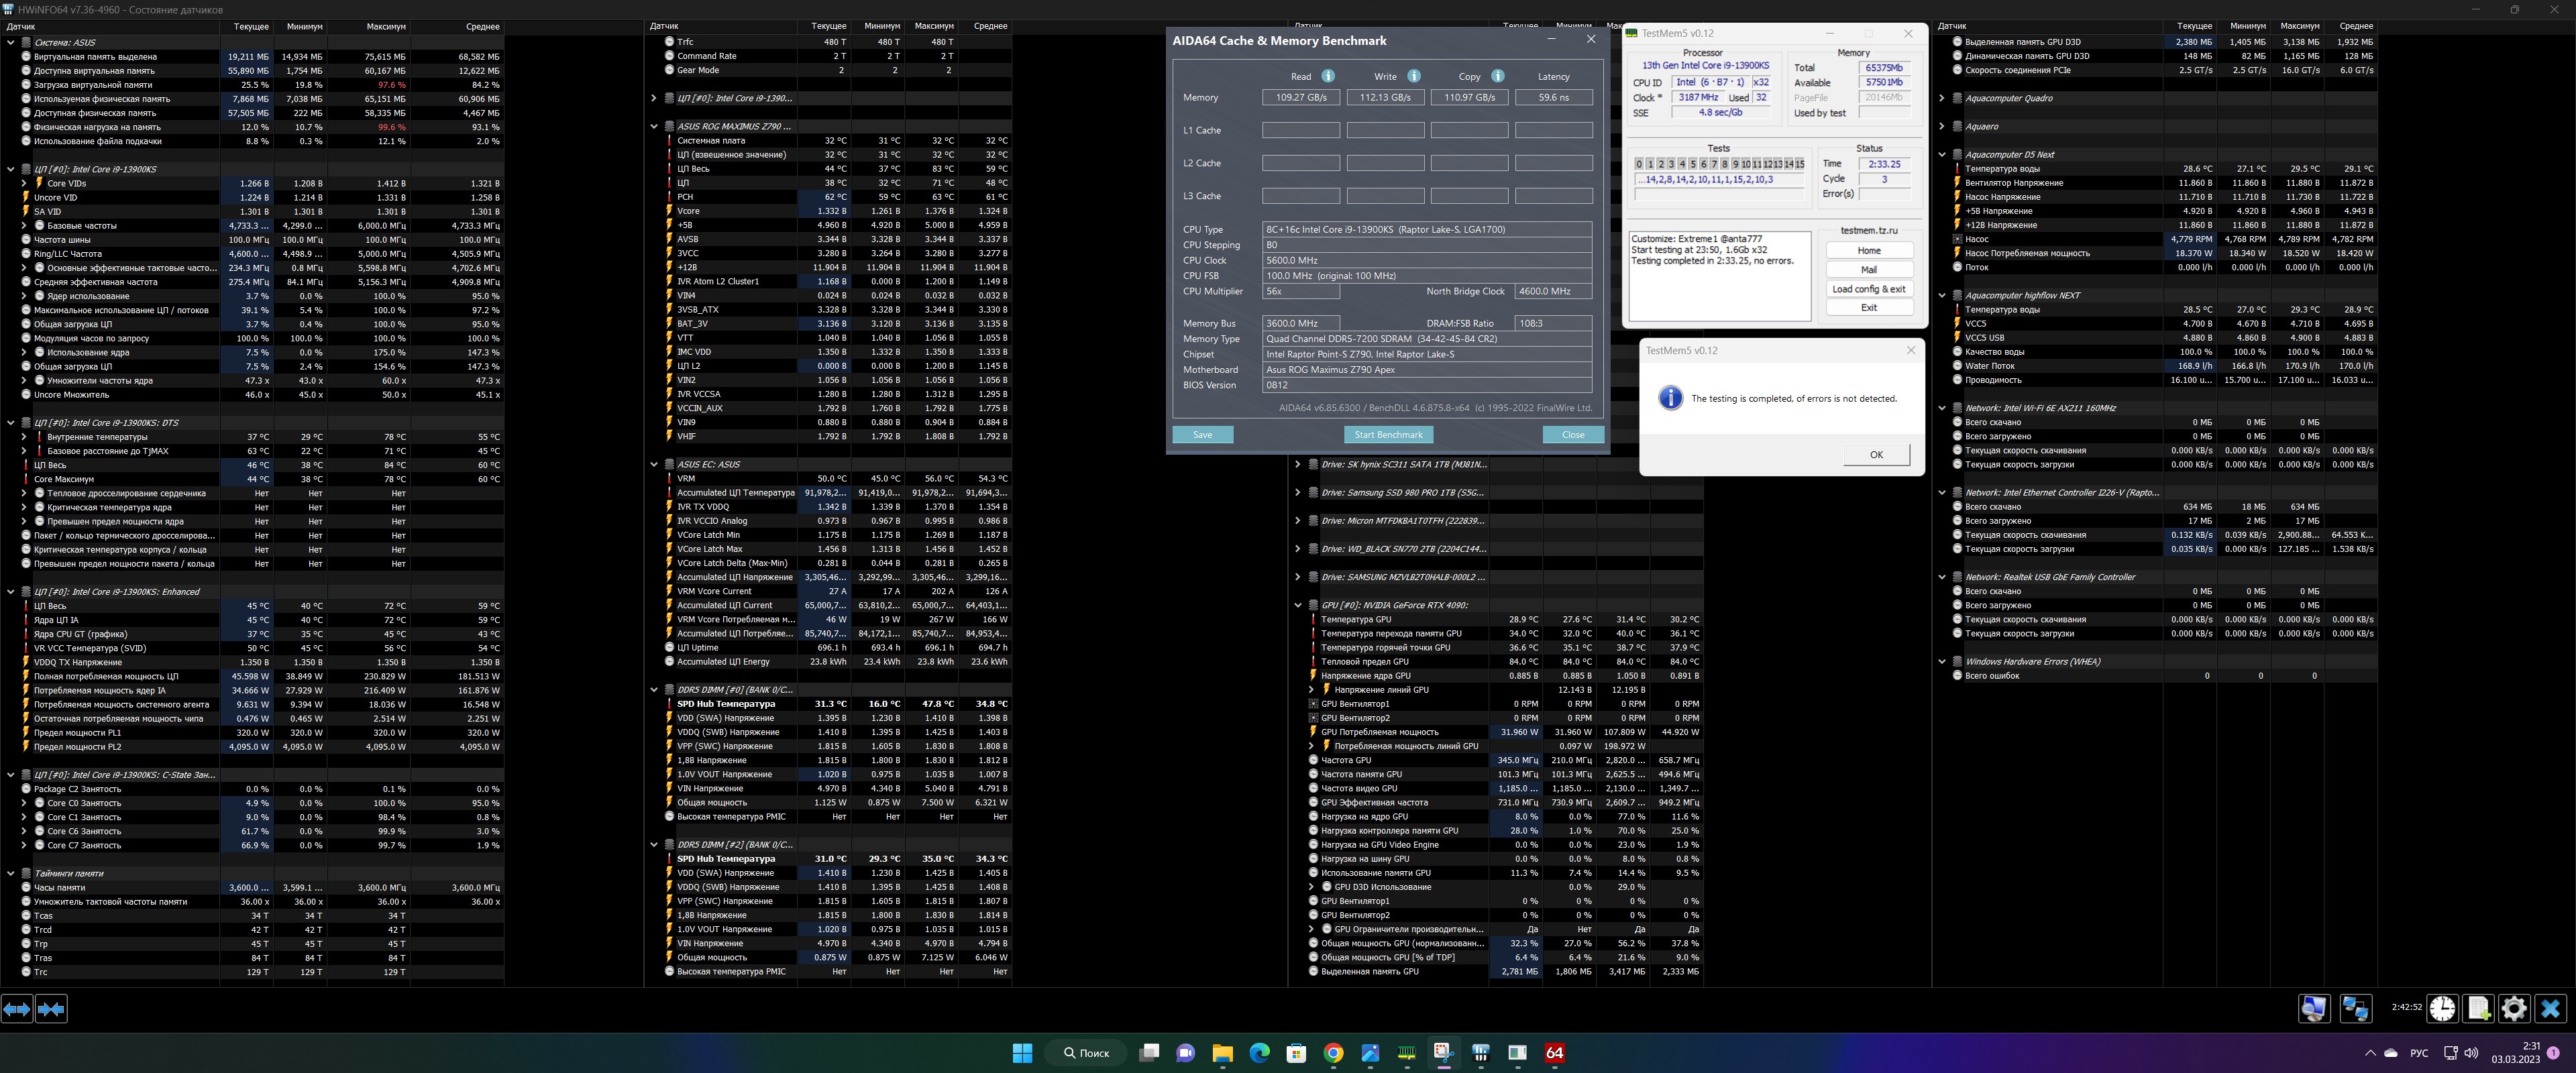Expand the Core VIDs tree row

[24, 183]
